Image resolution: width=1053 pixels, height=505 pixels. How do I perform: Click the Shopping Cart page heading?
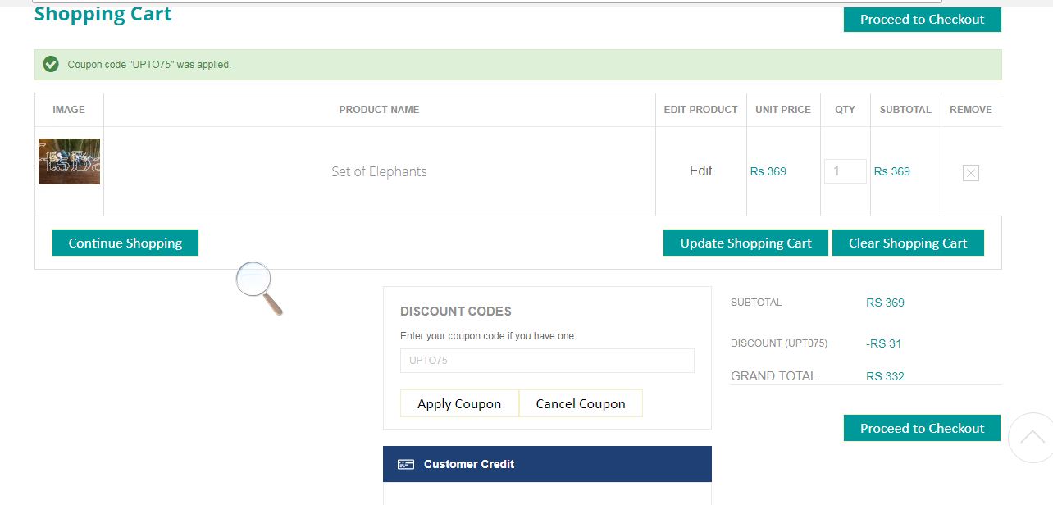[x=103, y=14]
